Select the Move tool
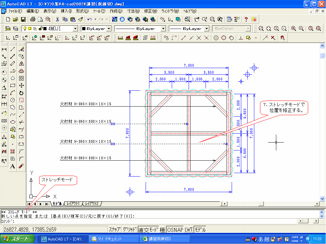Viewport: 326px width, 244px height. point(21,86)
